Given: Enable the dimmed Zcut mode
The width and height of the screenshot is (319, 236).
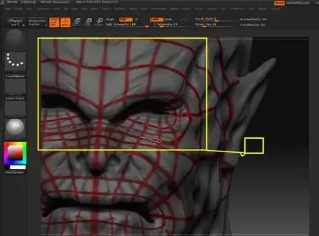Looking at the screenshot, I should 183,19.
